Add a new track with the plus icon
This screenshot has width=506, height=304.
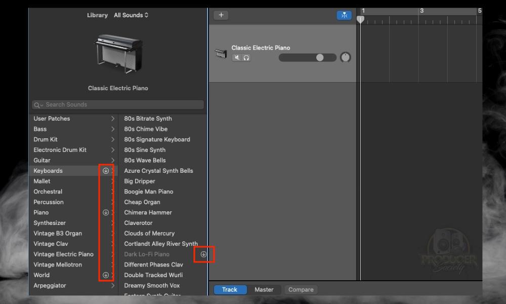(221, 15)
